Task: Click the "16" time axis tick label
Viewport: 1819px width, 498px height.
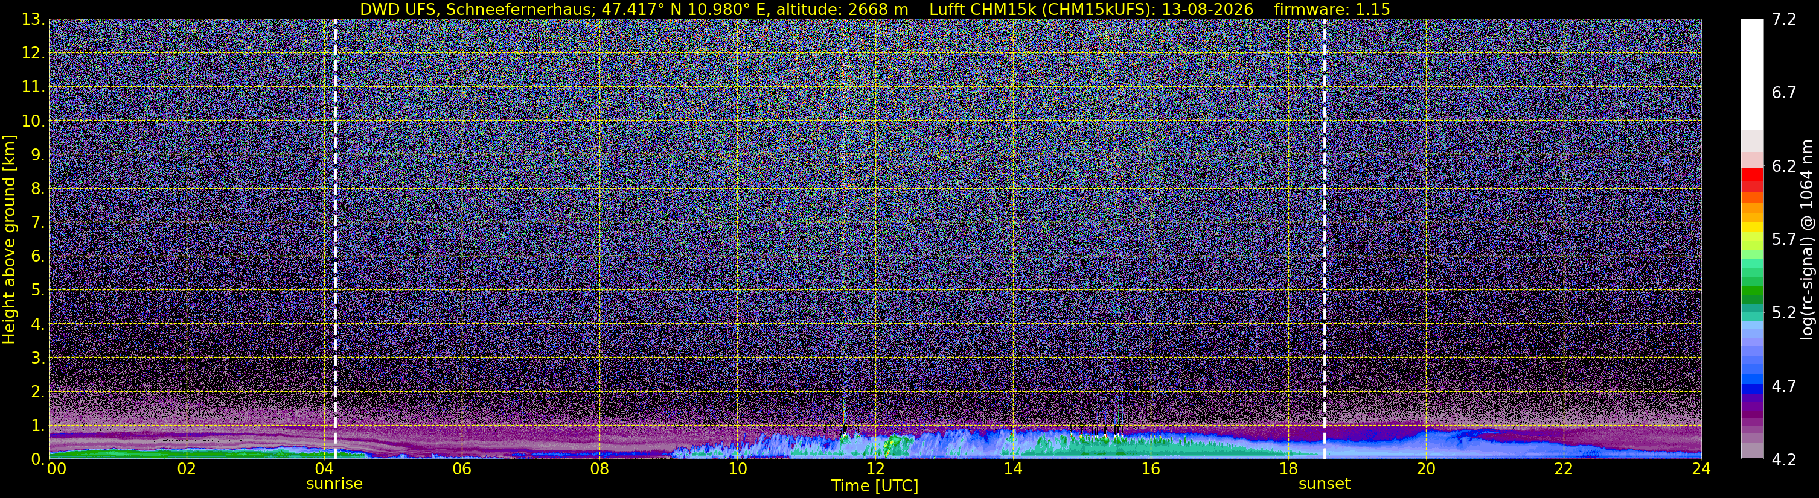Action: point(1150,469)
